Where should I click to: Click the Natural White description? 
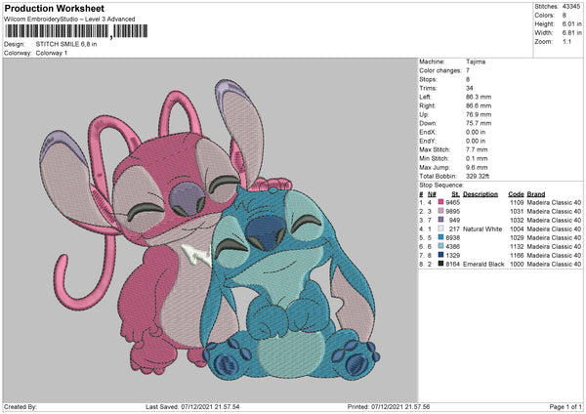(482, 229)
